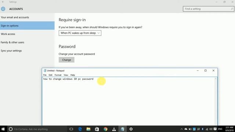This screenshot has width=235, height=132.
Task: Open the Store from the taskbar
Action: pyautogui.click(x=97, y=129)
